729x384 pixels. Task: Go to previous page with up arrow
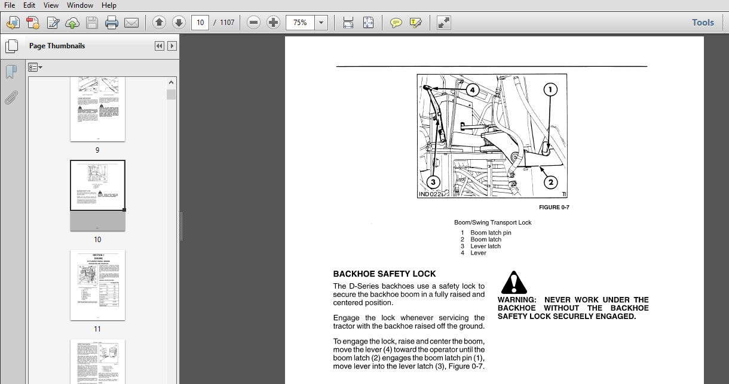point(159,23)
